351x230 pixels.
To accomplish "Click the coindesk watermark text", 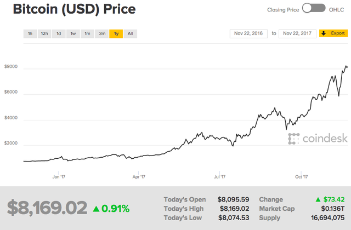I will pyautogui.click(x=325, y=139).
